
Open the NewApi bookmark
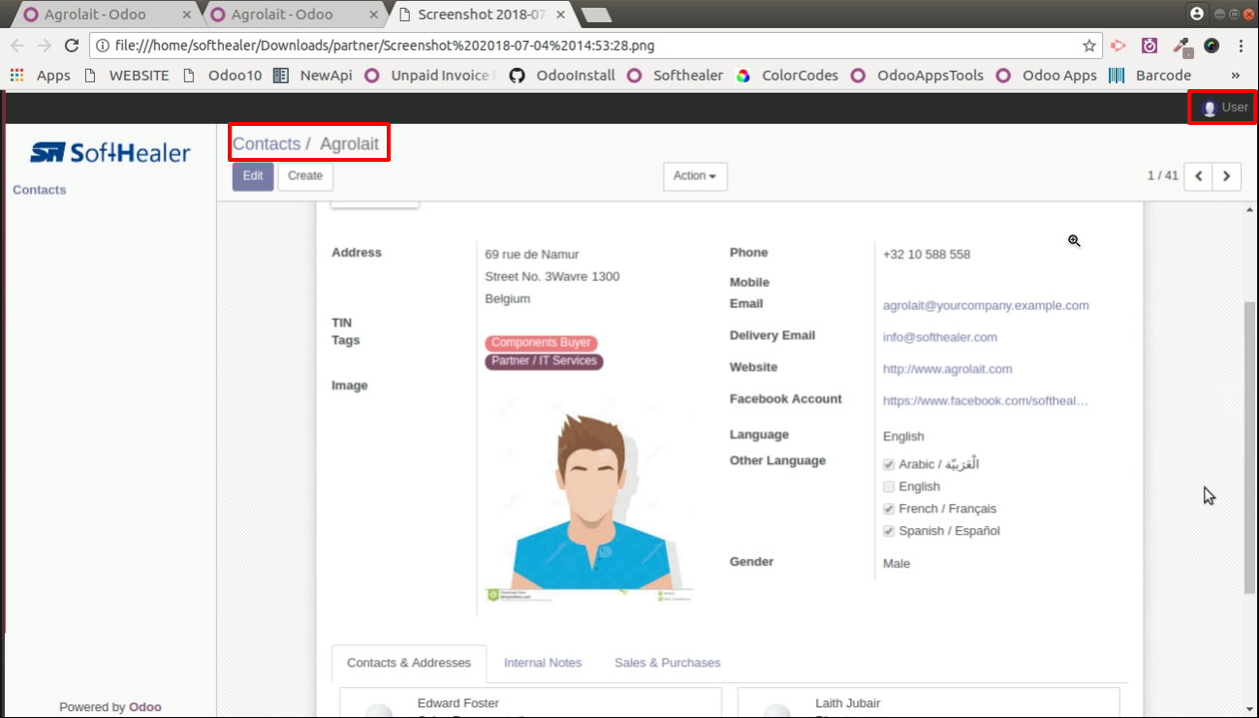[314, 75]
